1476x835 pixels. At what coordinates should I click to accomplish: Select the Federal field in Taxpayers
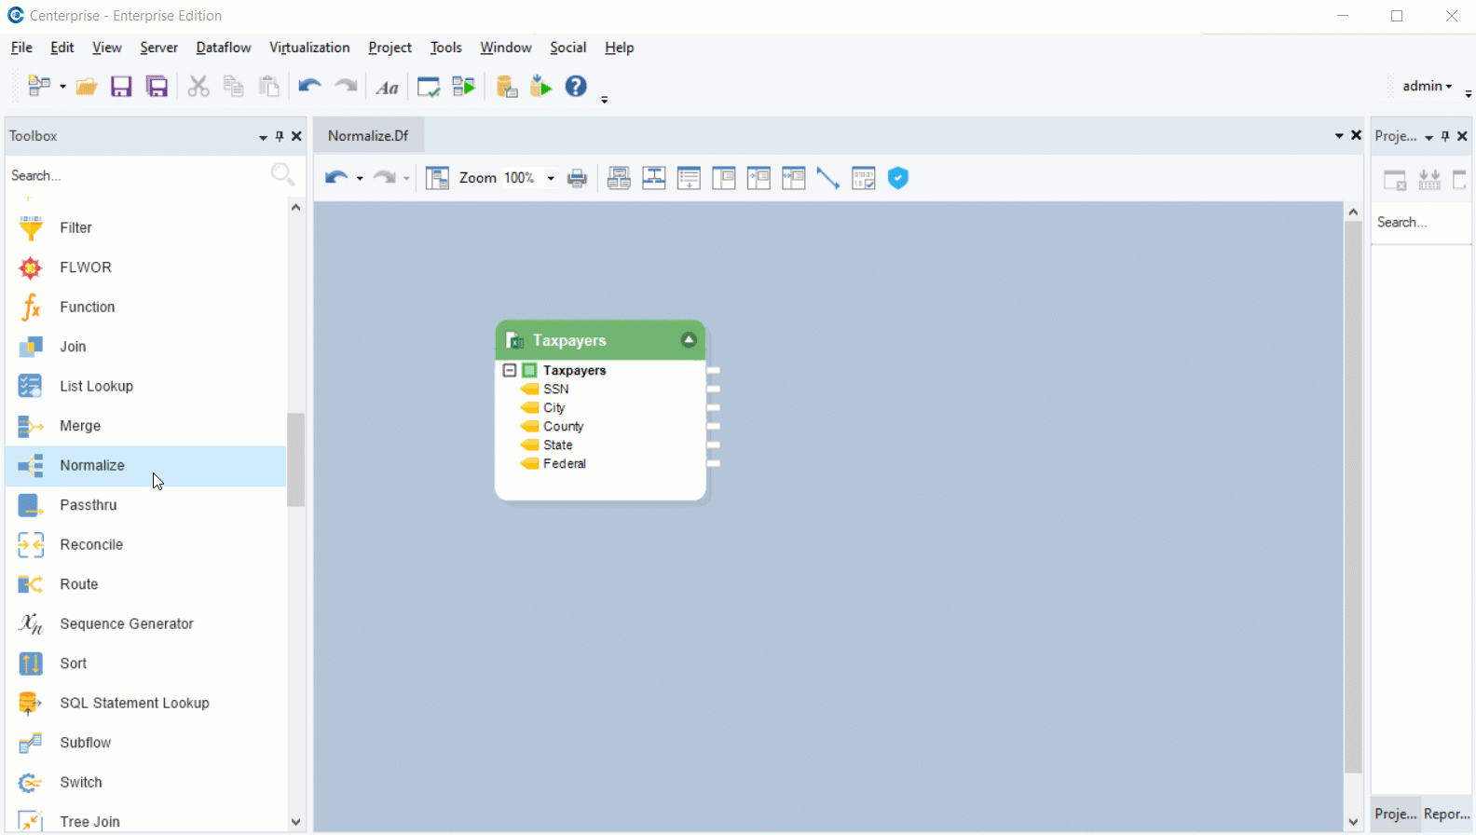click(x=564, y=463)
